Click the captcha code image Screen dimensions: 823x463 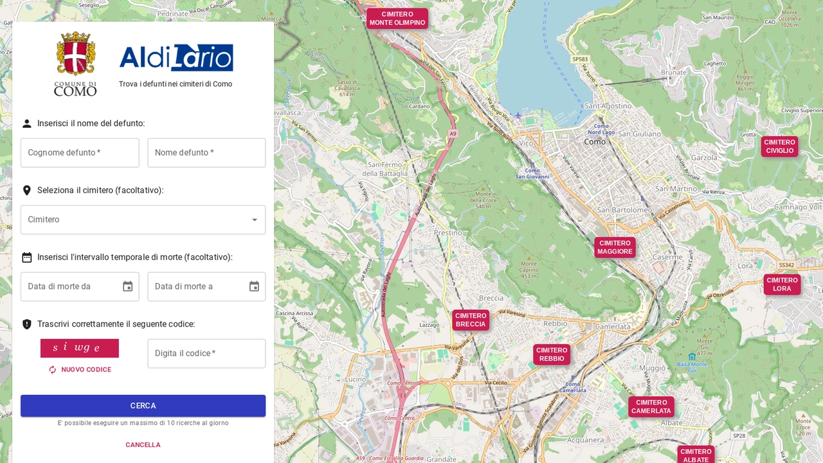click(x=80, y=348)
